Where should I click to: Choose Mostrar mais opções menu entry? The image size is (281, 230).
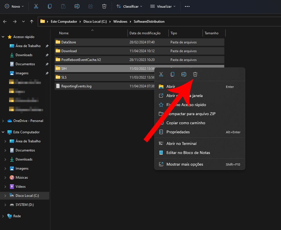click(x=185, y=164)
